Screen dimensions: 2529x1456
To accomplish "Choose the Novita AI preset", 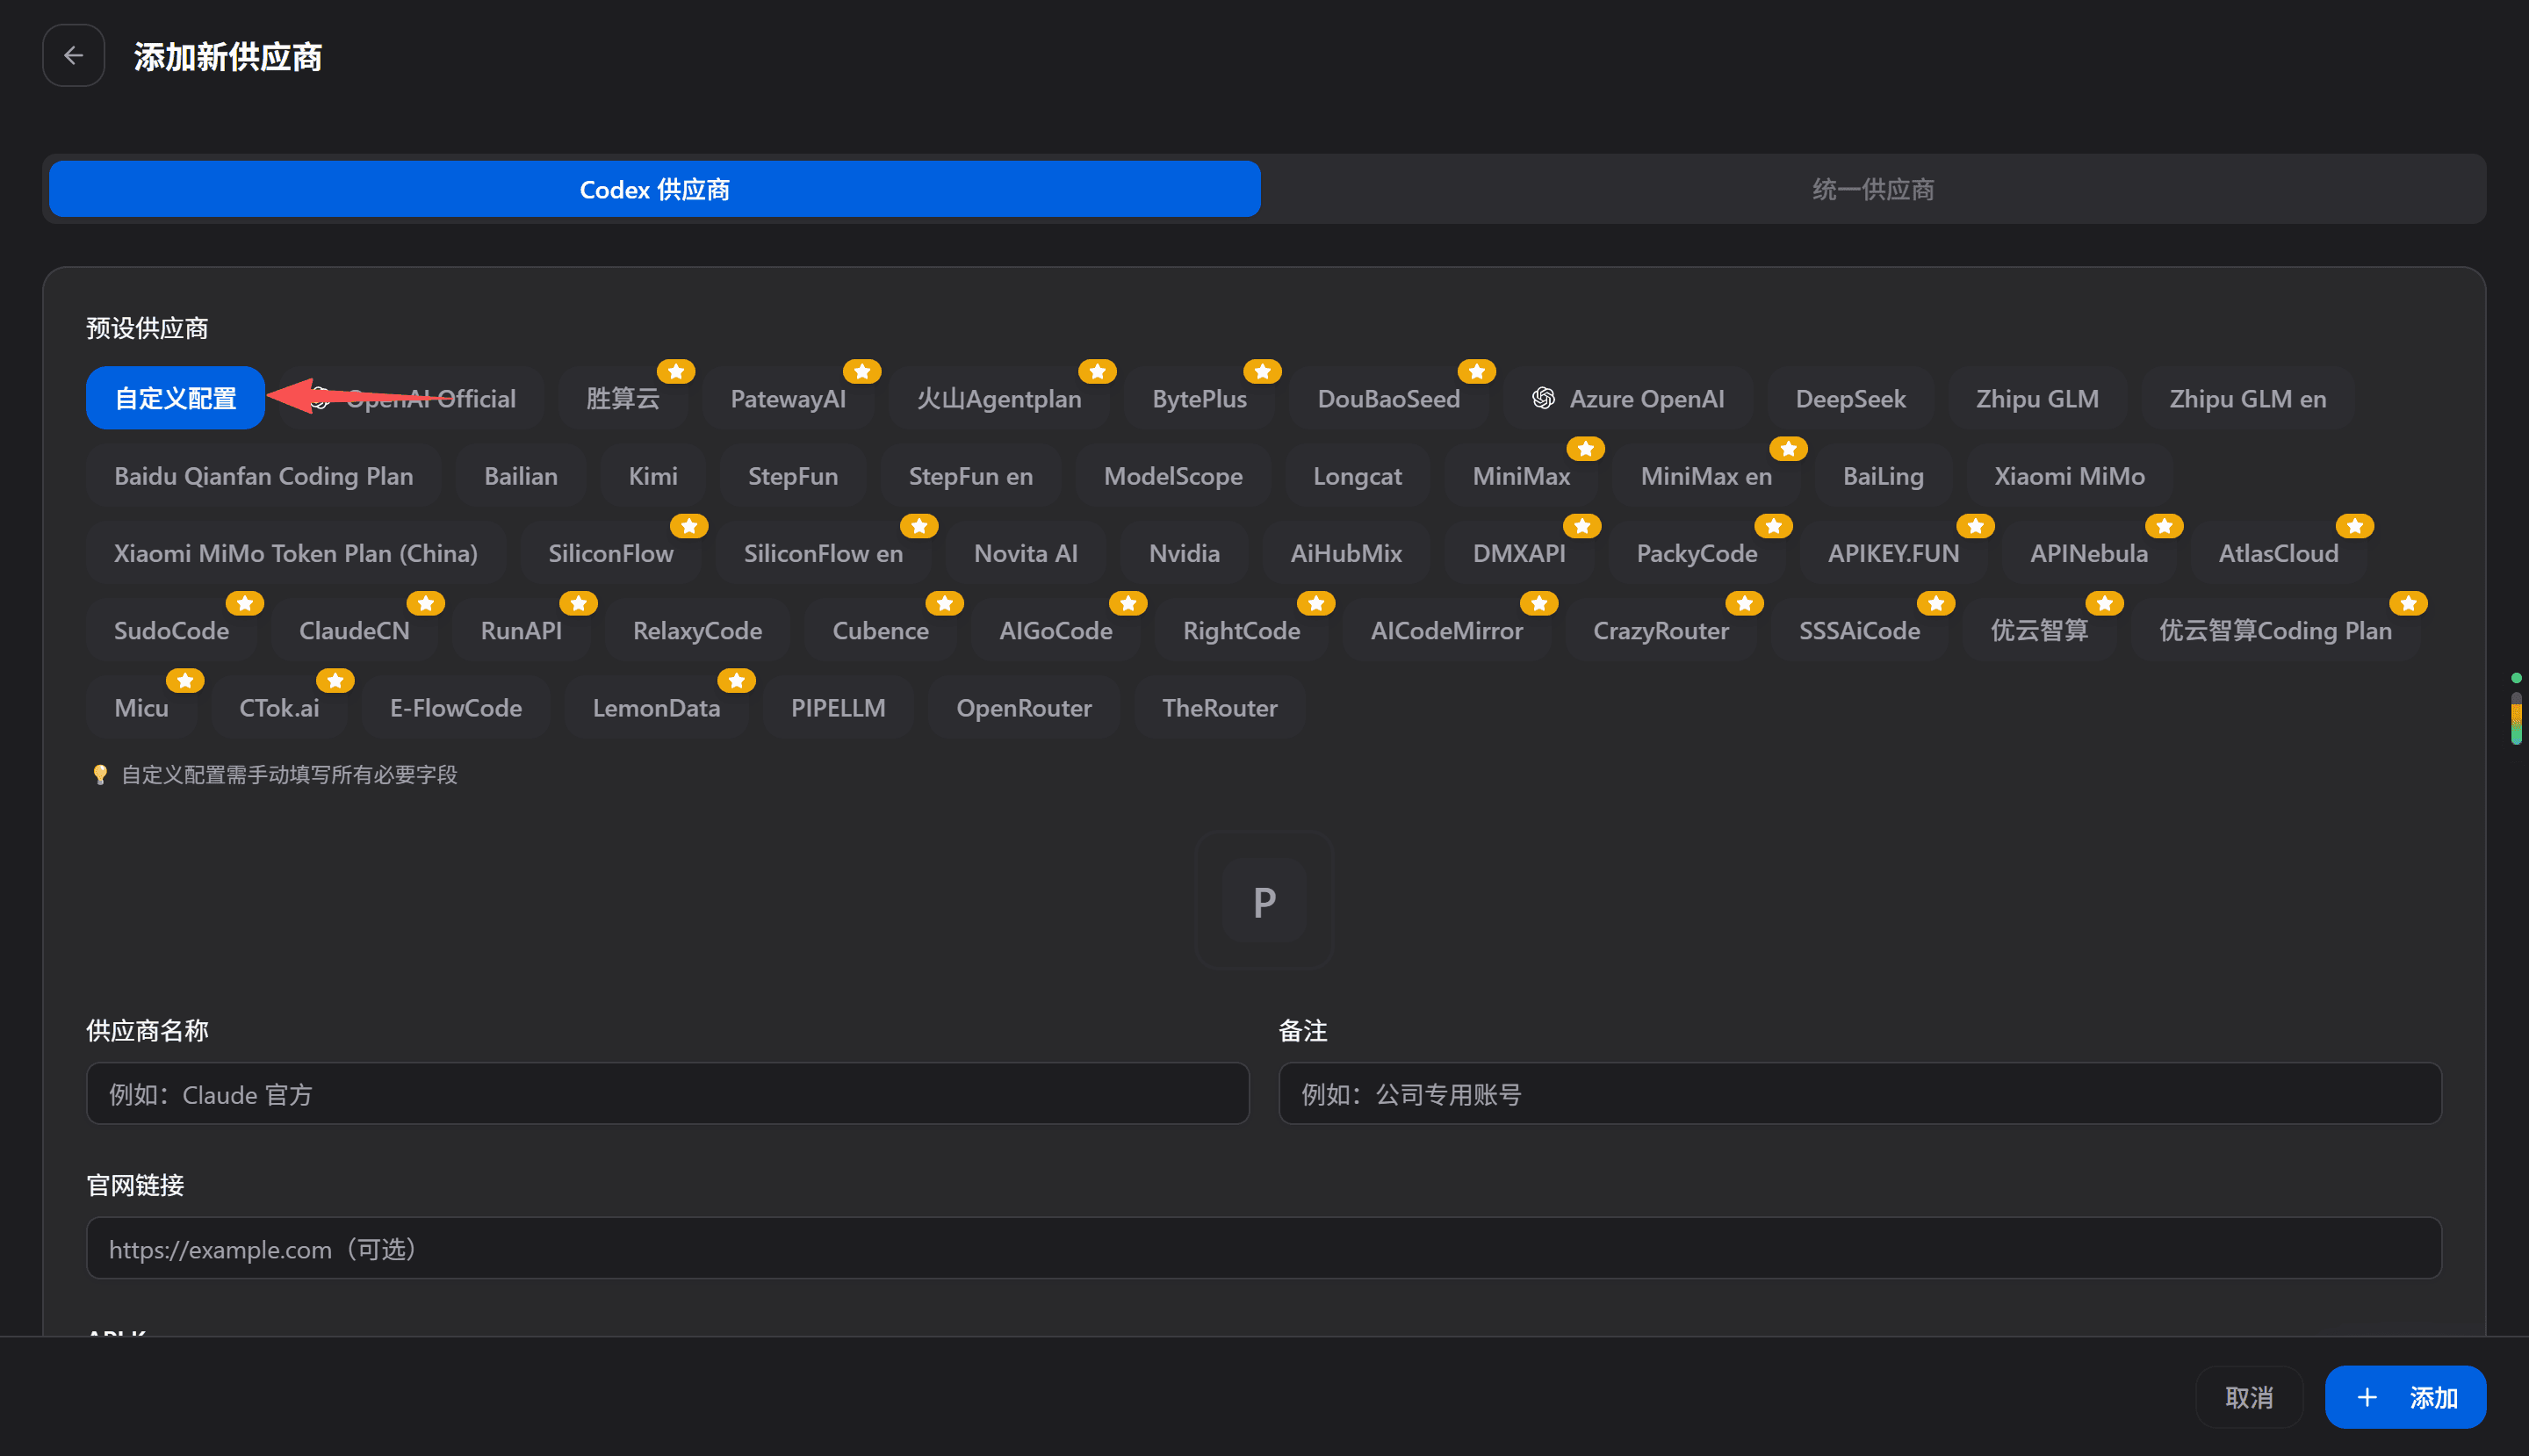I will click(1025, 553).
